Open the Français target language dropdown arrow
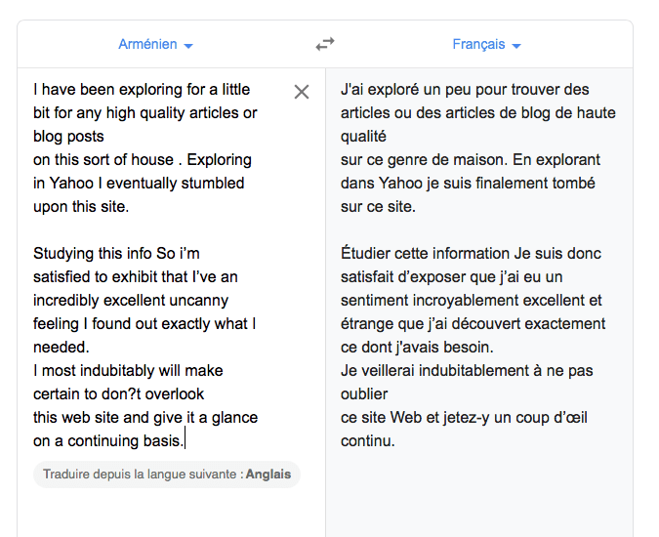The width and height of the screenshot is (659, 537). tap(516, 46)
